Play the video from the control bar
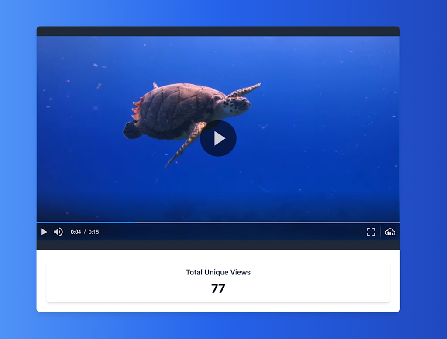The height and width of the screenshot is (339, 447). click(44, 232)
